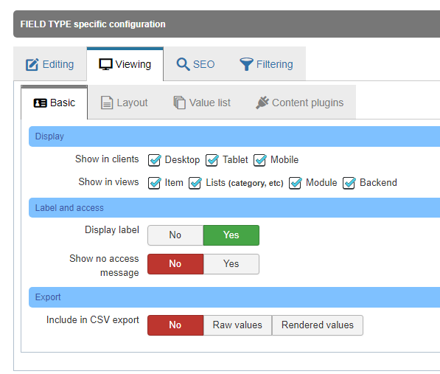Set Display label to No
This screenshot has width=440, height=374.
(175, 235)
